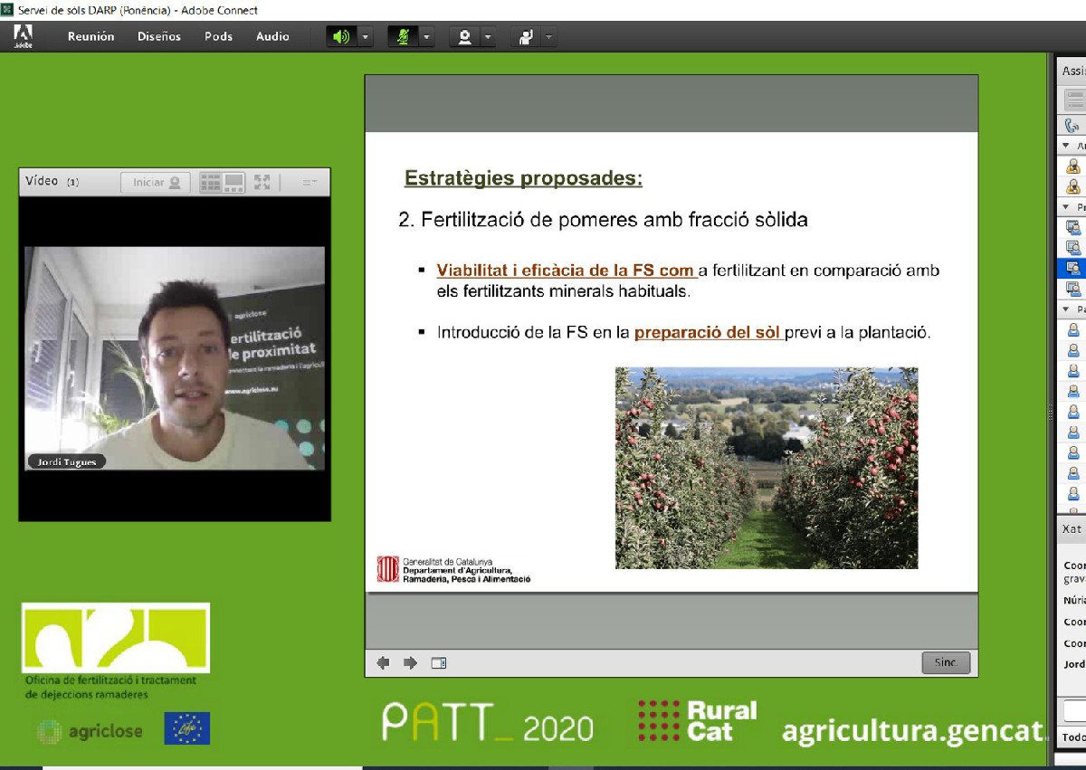This screenshot has width=1086, height=770.
Task: Show the slide sidebar panel icon
Action: [439, 663]
